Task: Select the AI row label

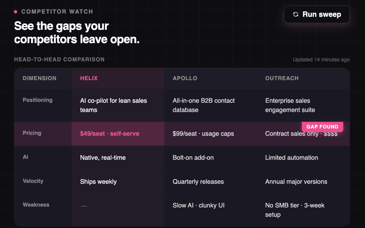Action: [26, 157]
